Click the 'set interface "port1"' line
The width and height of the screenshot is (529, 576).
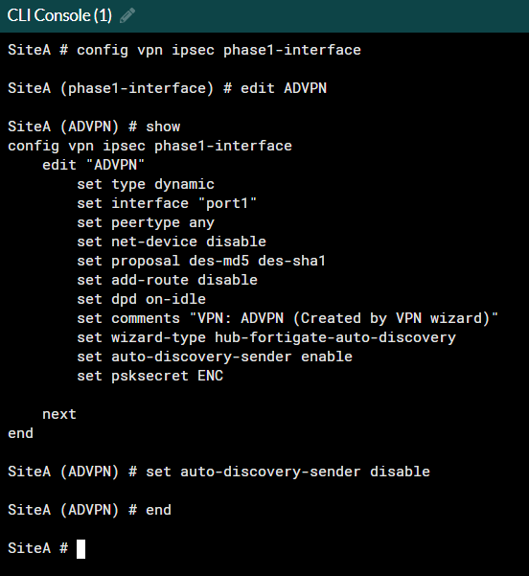[x=167, y=203]
